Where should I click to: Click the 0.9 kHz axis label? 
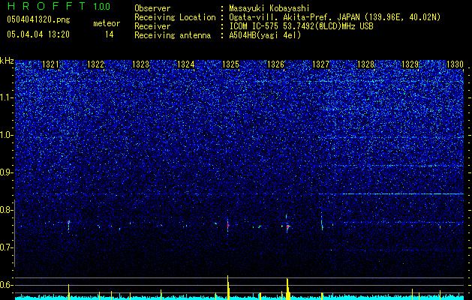(x=7, y=172)
